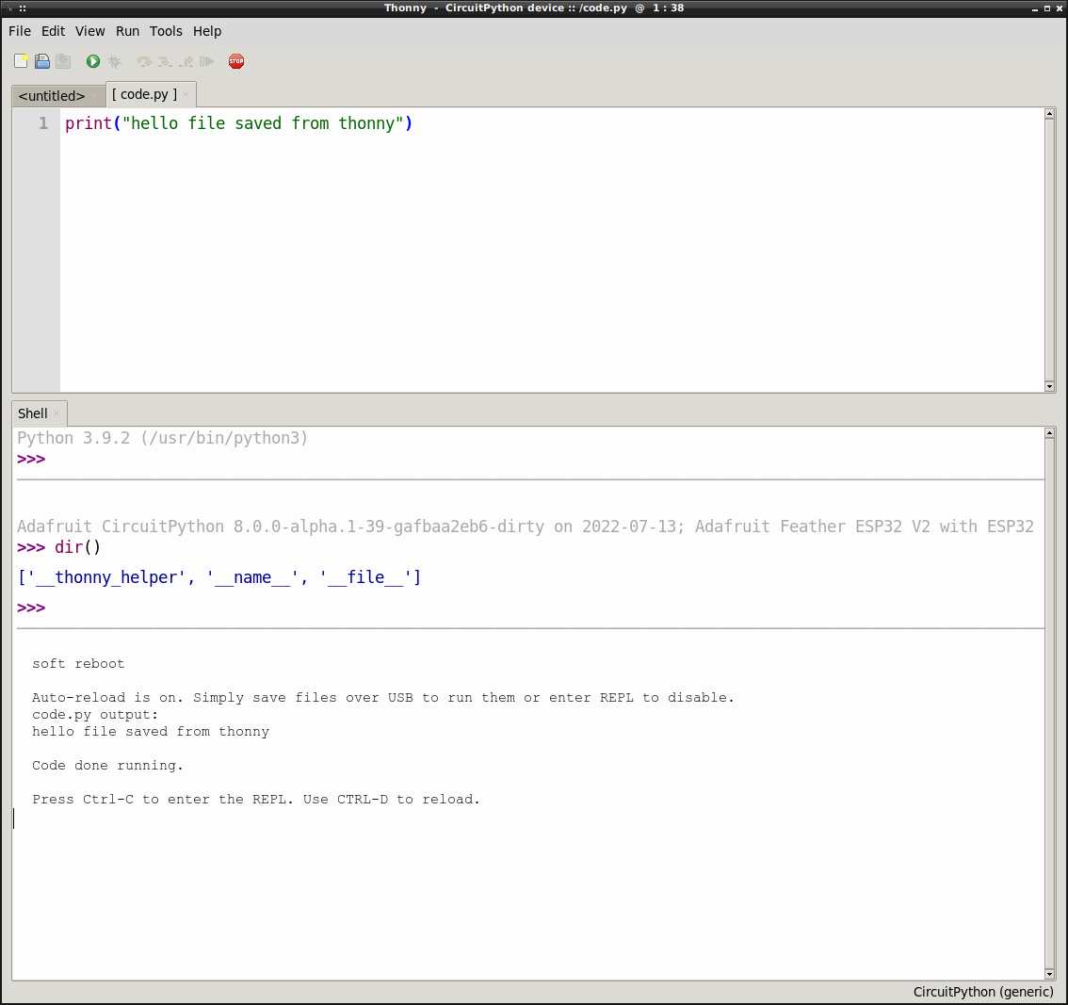1068x1005 pixels.
Task: Create a new file with New icon
Action: (21, 61)
